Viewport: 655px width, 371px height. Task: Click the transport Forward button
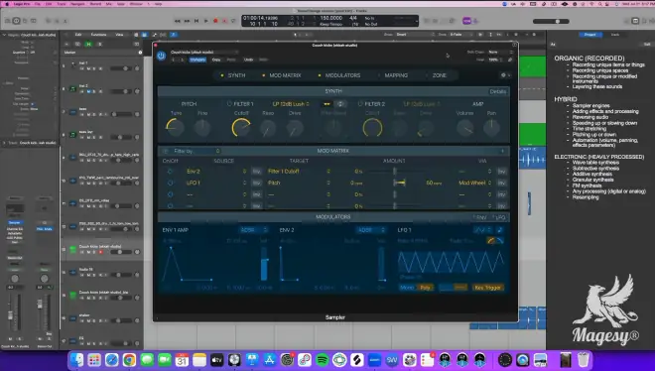click(187, 21)
